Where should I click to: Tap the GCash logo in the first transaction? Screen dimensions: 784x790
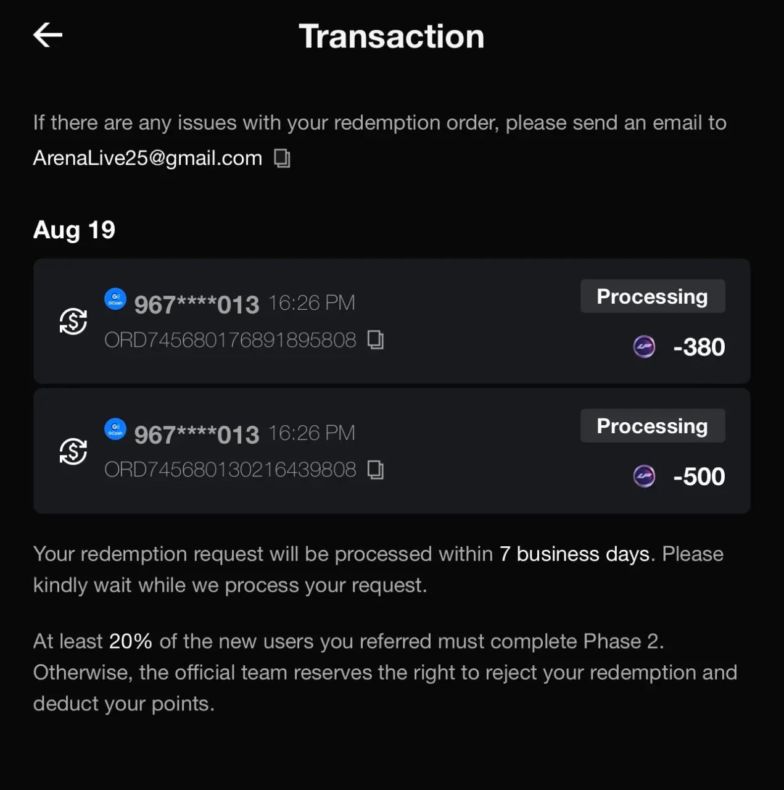click(115, 299)
